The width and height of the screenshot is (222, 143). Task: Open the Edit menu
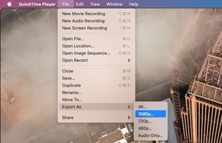point(80,4)
